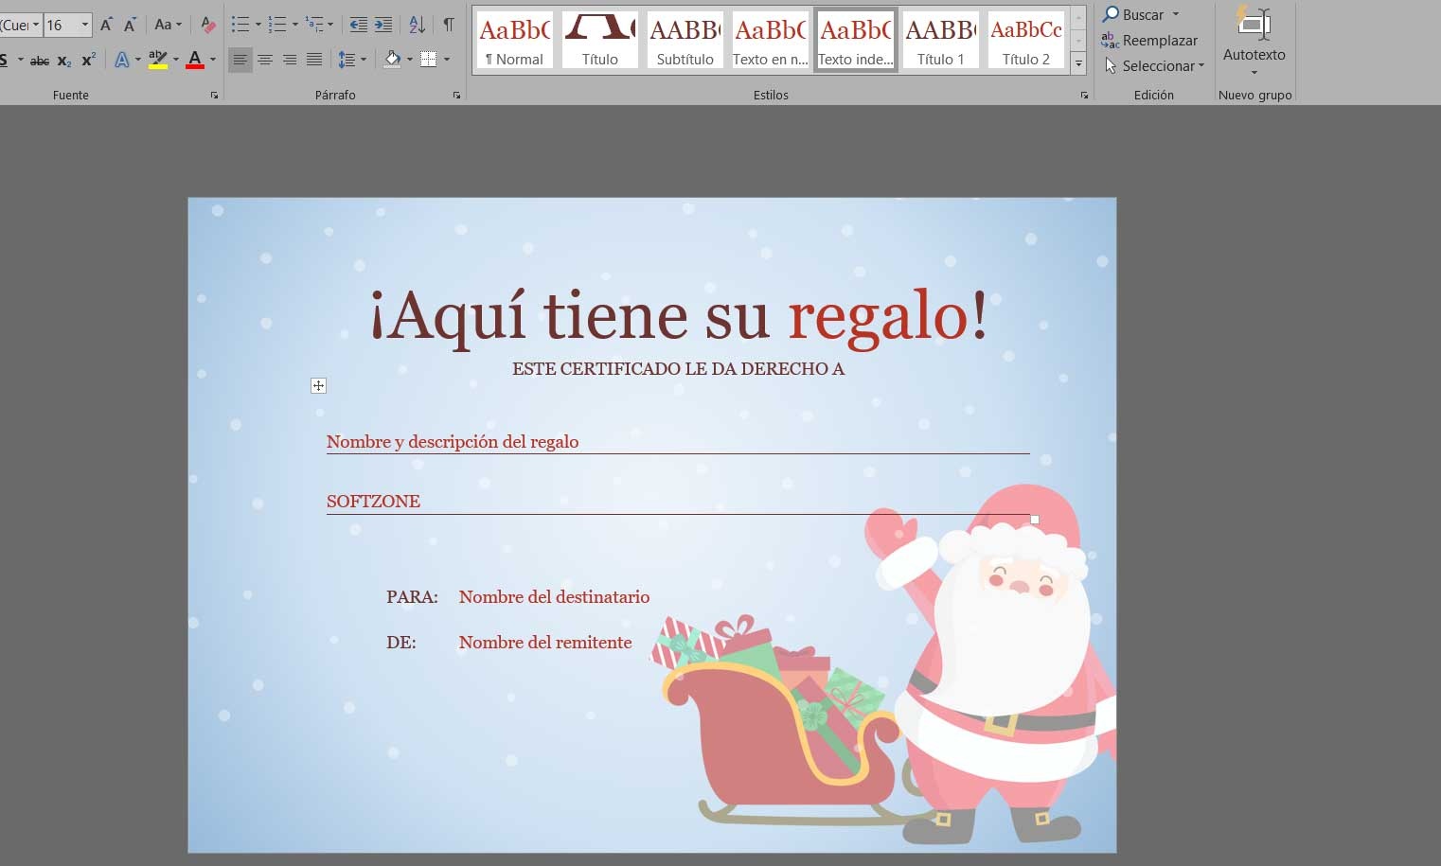This screenshot has height=866, width=1441.
Task: Apply text effects with outlined A icon
Action: 122,61
